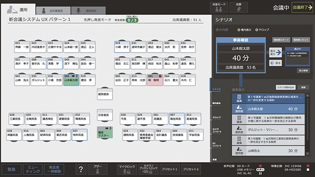
Task: Click the 事前確認 preview panel header
Action: click(241, 40)
